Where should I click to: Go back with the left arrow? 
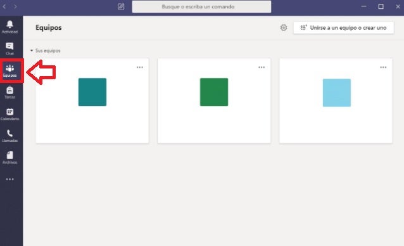tap(4, 7)
